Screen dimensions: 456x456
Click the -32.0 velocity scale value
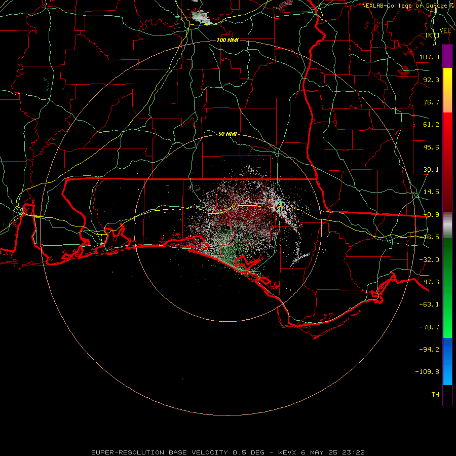tap(429, 260)
